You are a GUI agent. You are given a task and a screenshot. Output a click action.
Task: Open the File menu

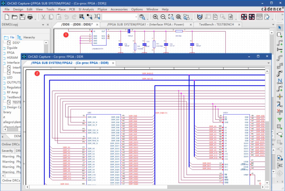click(7, 9)
